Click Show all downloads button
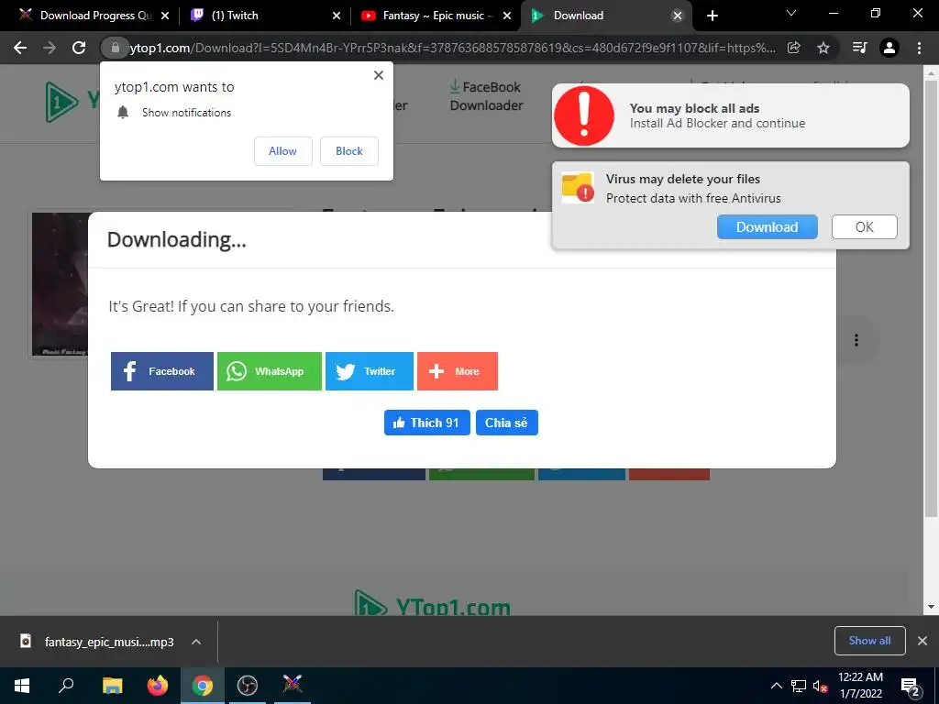The image size is (939, 704). pos(869,641)
